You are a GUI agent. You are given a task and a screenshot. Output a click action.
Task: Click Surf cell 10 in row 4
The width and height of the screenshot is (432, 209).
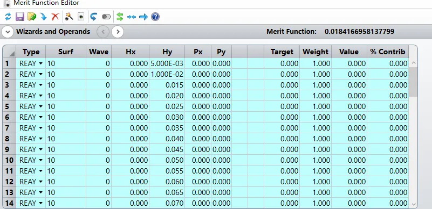pos(66,96)
